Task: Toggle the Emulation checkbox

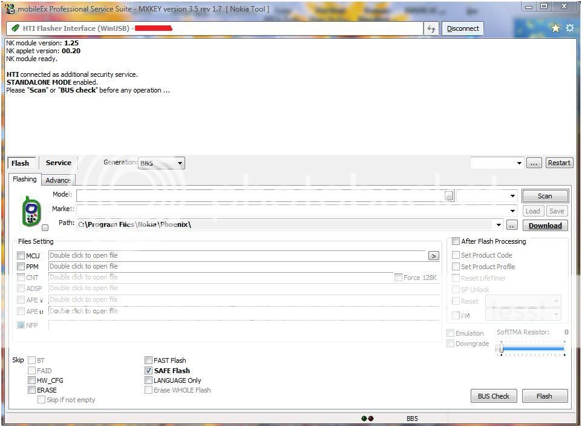Action: (x=450, y=333)
